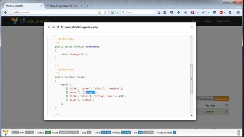Click the Adblock Plus ABP icon
This screenshot has width=244, height=137.
(x=221, y=13)
